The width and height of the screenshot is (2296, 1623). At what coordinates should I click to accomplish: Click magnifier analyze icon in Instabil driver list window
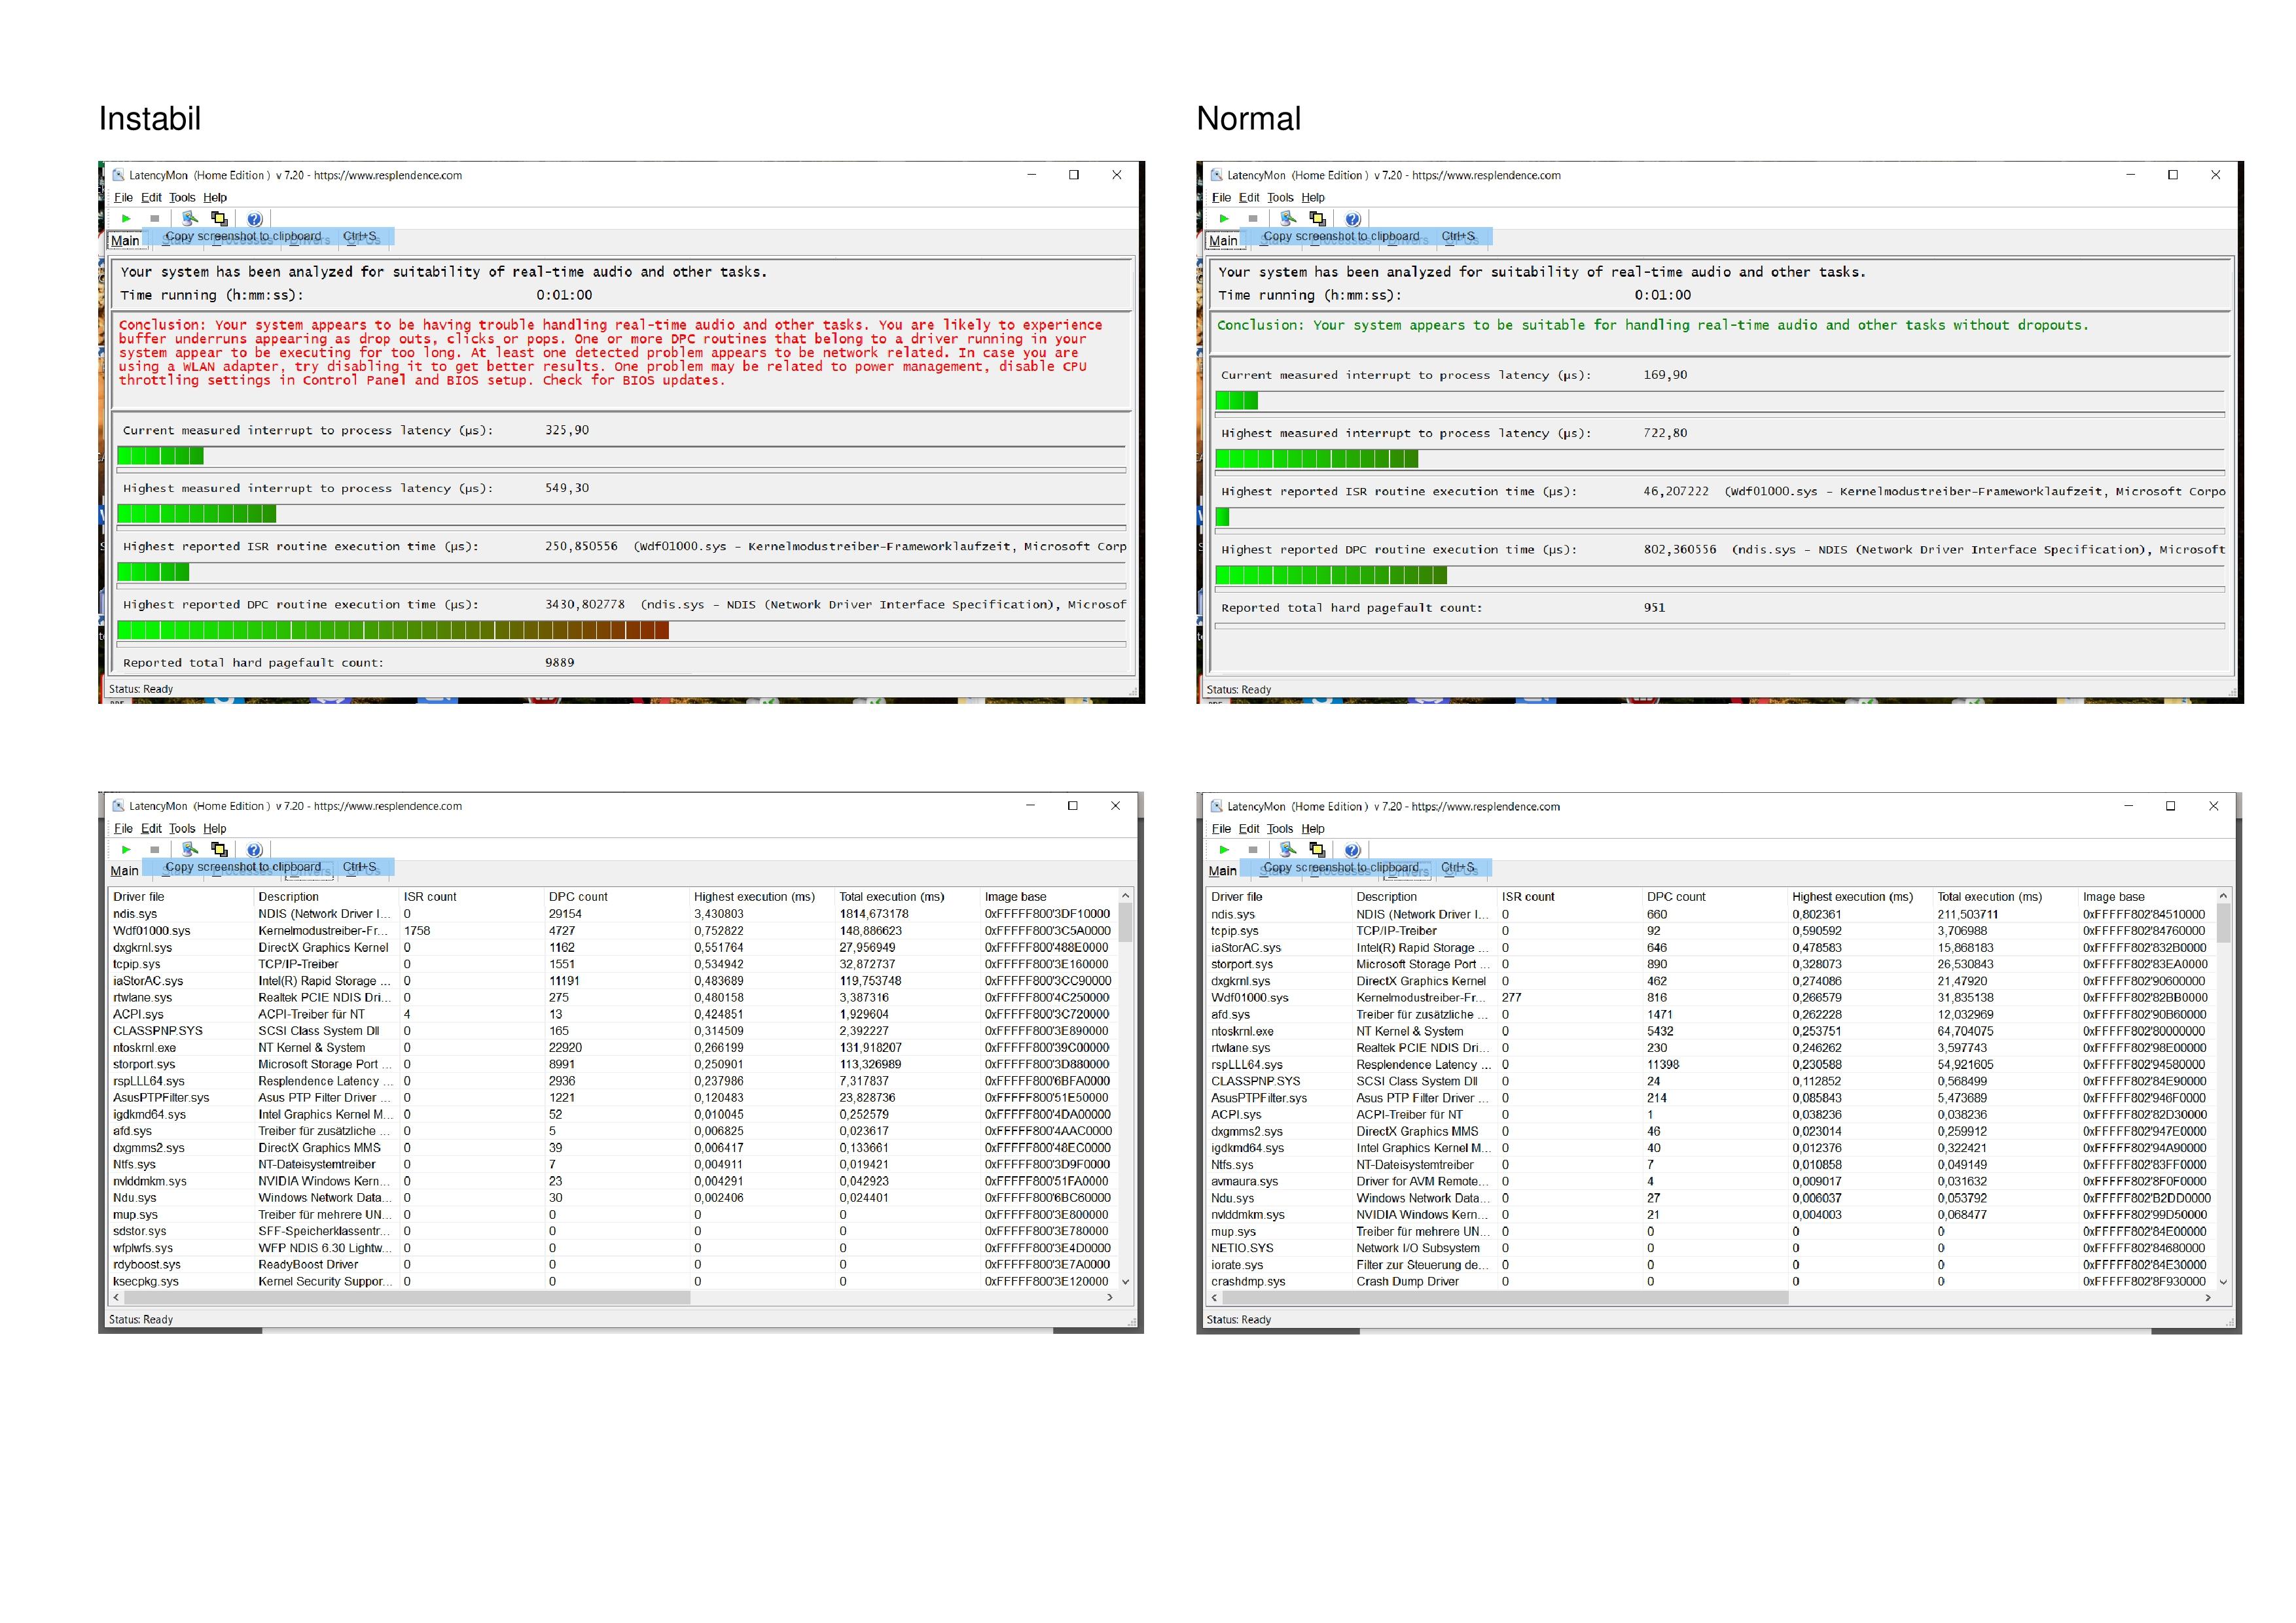tap(190, 850)
